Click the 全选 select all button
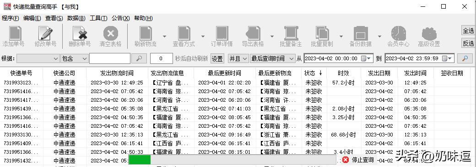This screenshot has width=476, height=167. [468, 31]
